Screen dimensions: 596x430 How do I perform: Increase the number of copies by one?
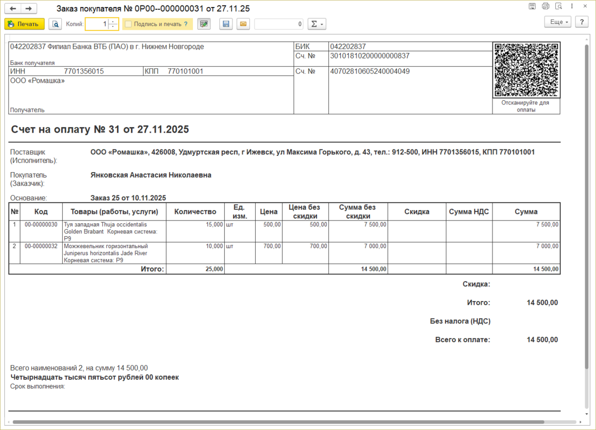pos(113,22)
